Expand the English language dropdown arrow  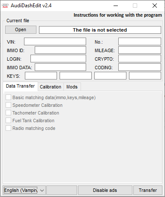(42, 190)
